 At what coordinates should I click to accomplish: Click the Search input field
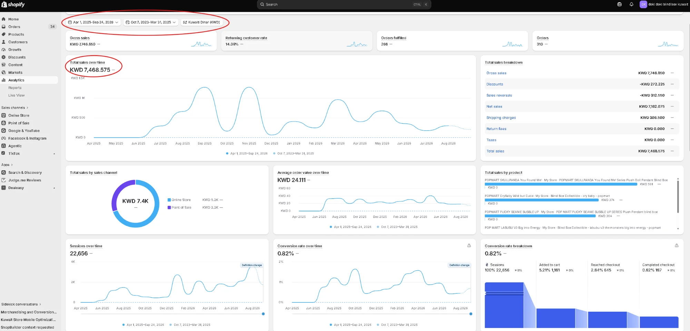pyautogui.click(x=344, y=4)
